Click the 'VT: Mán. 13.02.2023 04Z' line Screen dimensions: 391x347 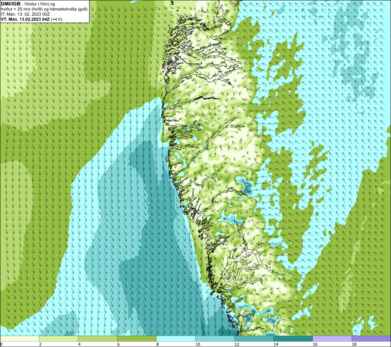point(31,19)
